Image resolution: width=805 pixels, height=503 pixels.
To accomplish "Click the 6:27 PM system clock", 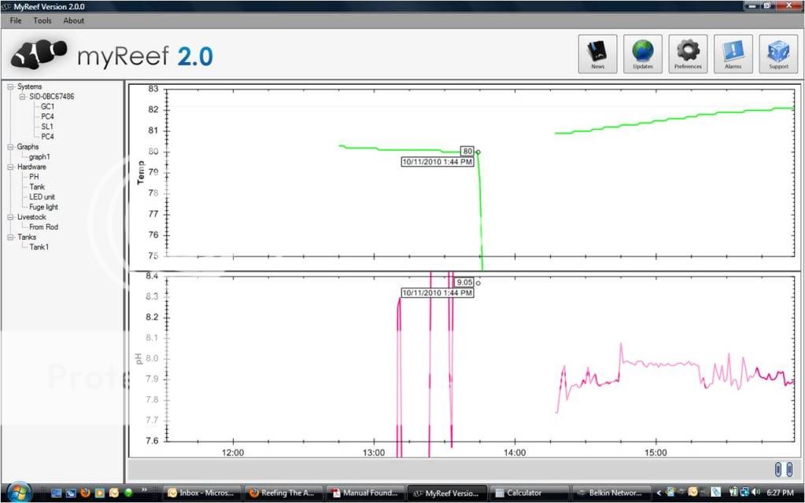I will pyautogui.click(x=780, y=493).
